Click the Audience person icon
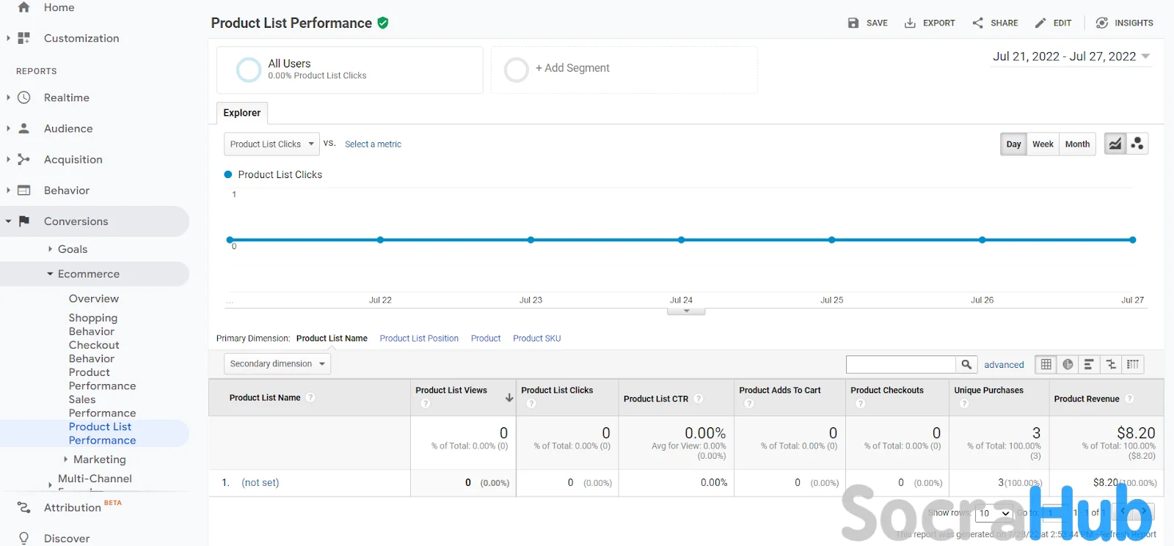 [x=23, y=128]
